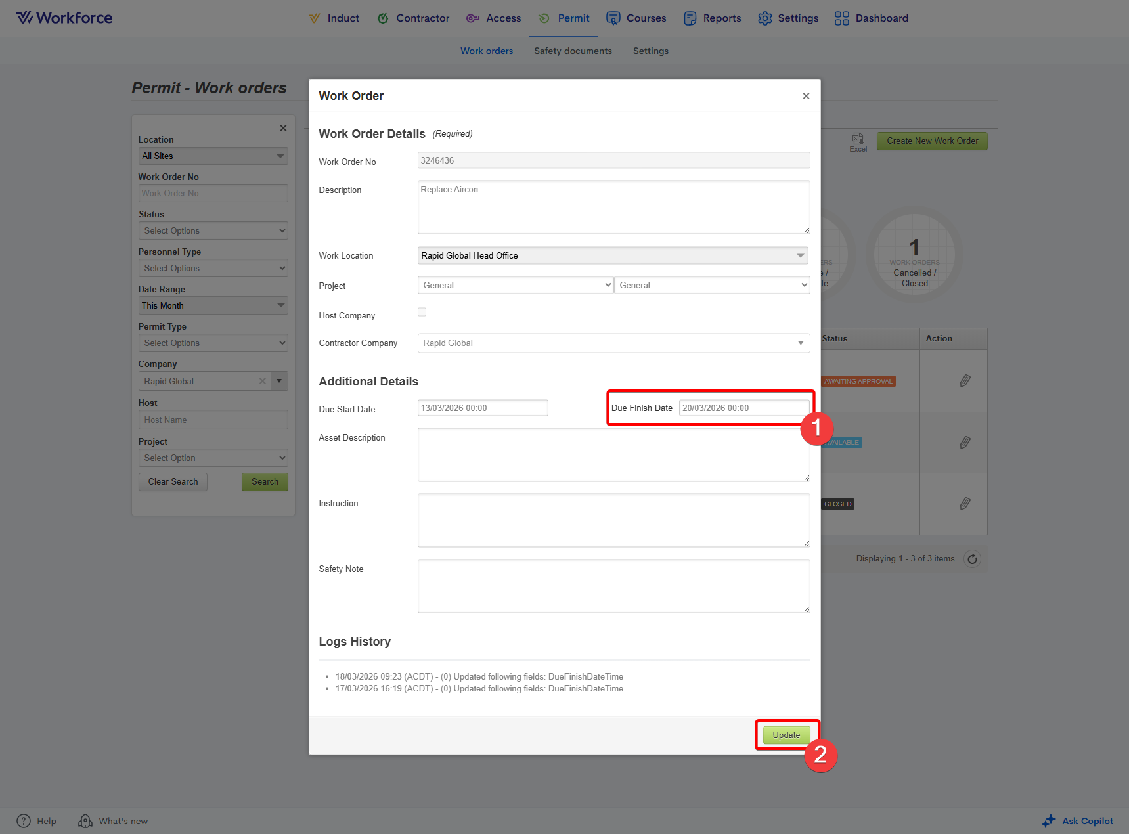The image size is (1129, 834).
Task: Click Create New Work Order button
Action: tap(932, 141)
